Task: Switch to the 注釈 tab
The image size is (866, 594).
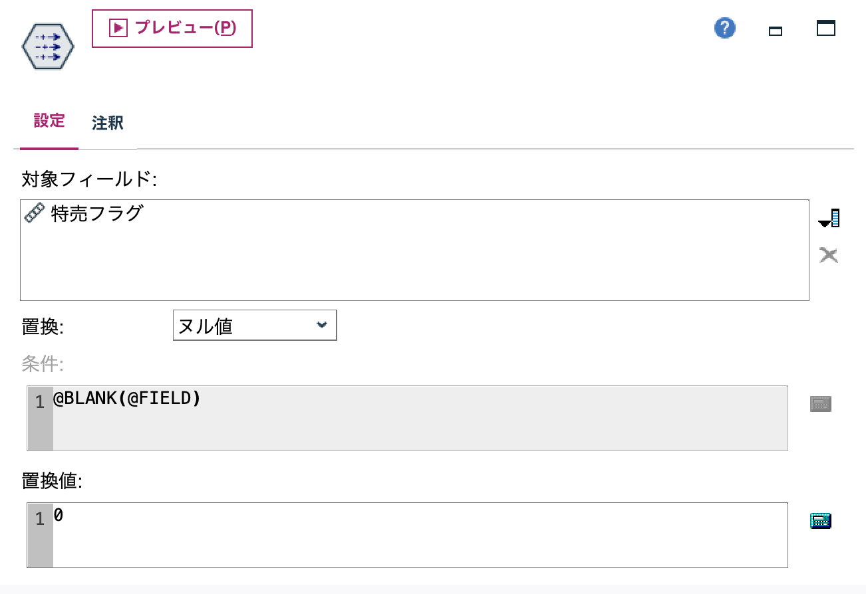Action: [x=108, y=123]
